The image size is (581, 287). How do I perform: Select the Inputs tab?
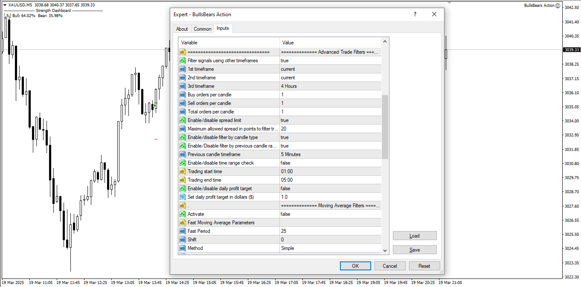pyautogui.click(x=223, y=28)
